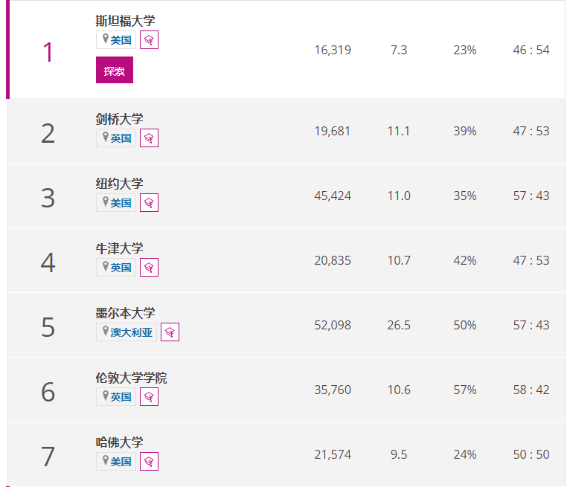Screen dimensions: 567x487
Task: Open the 墨尔本大学 university link
Action: pos(125,313)
